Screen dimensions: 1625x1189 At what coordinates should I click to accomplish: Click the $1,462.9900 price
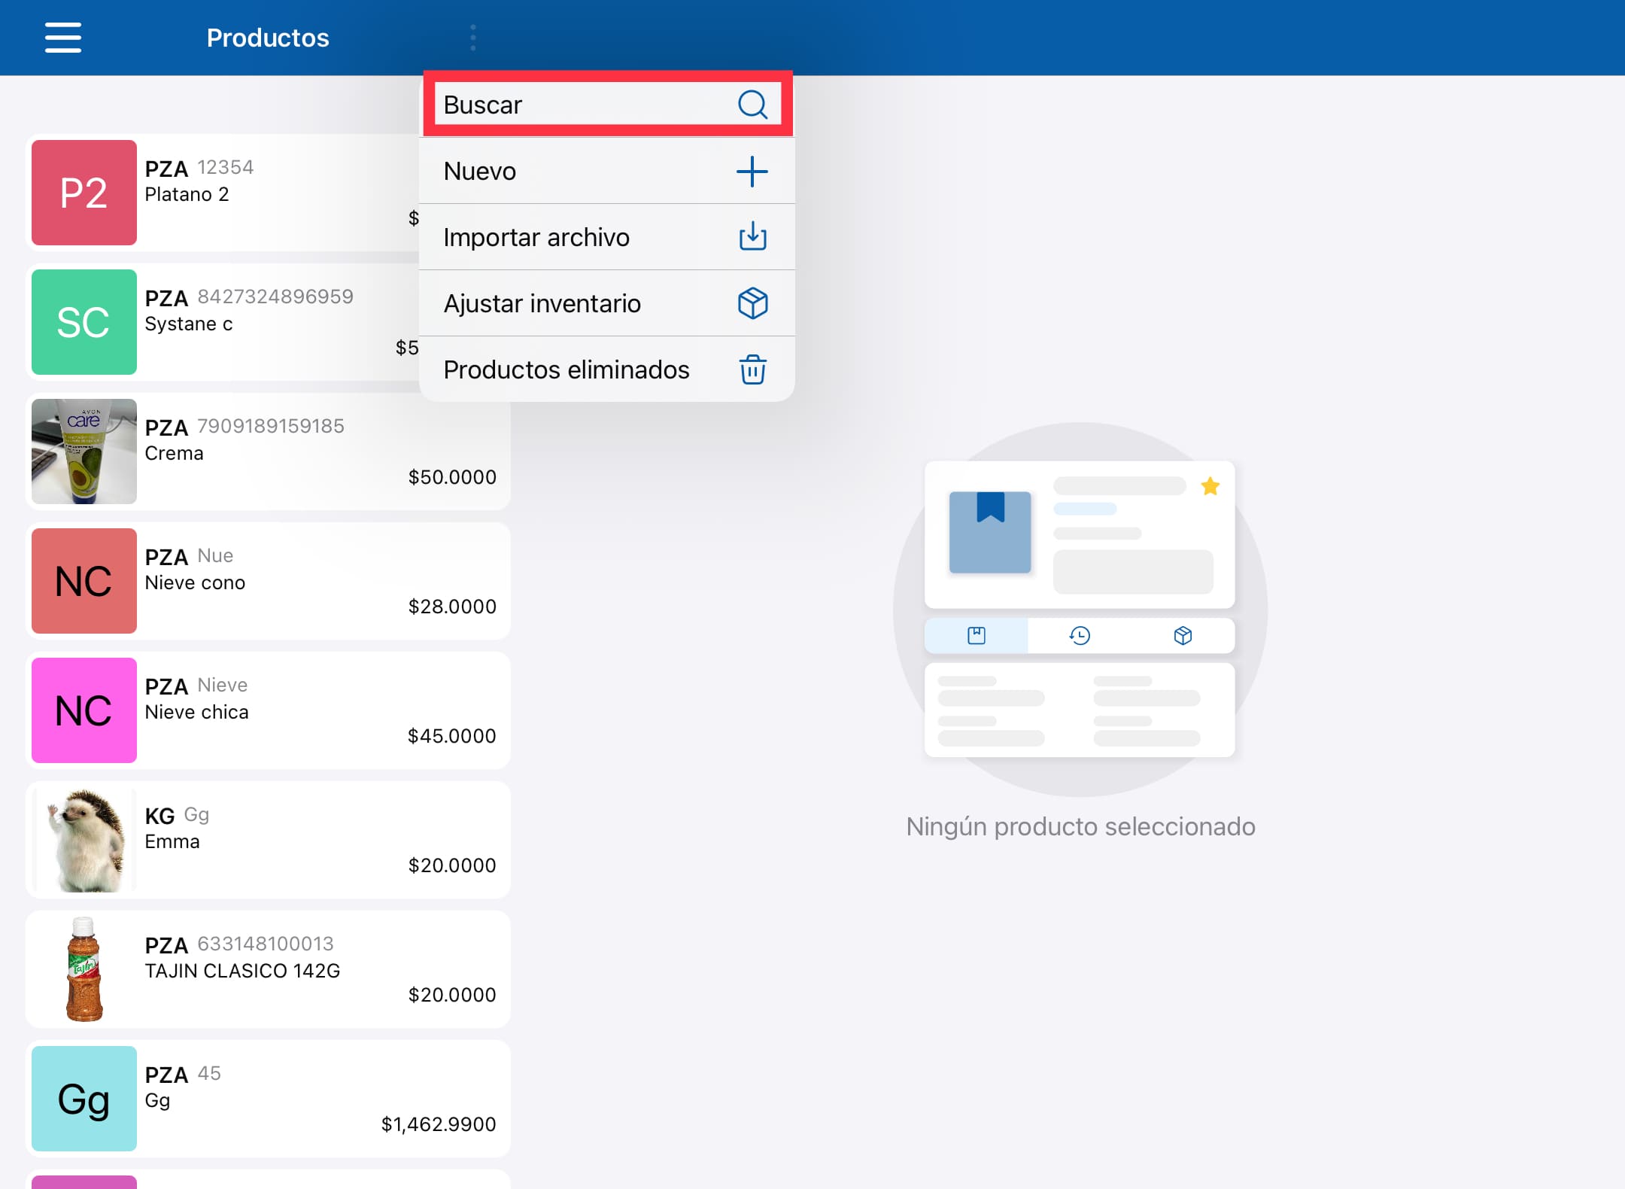(439, 1124)
